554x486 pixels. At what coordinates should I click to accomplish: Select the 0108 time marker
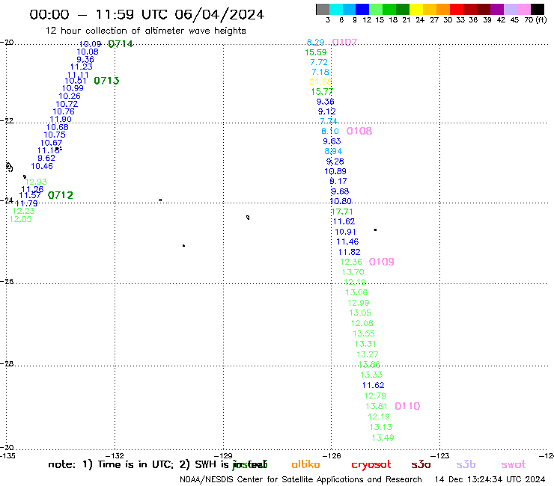359,131
